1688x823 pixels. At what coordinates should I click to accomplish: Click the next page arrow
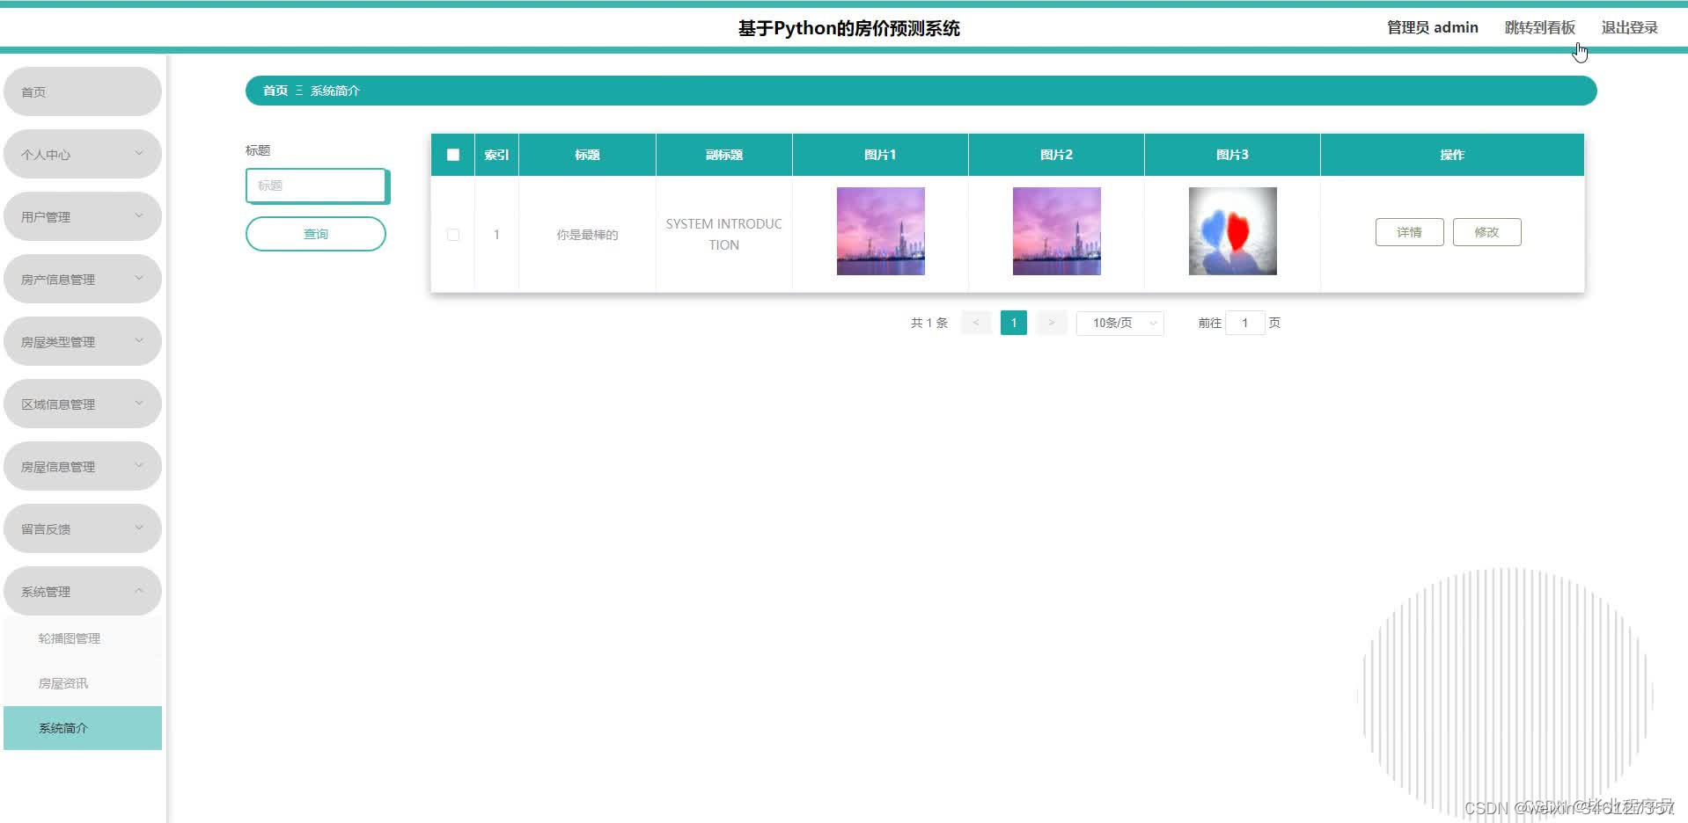[x=1051, y=323]
